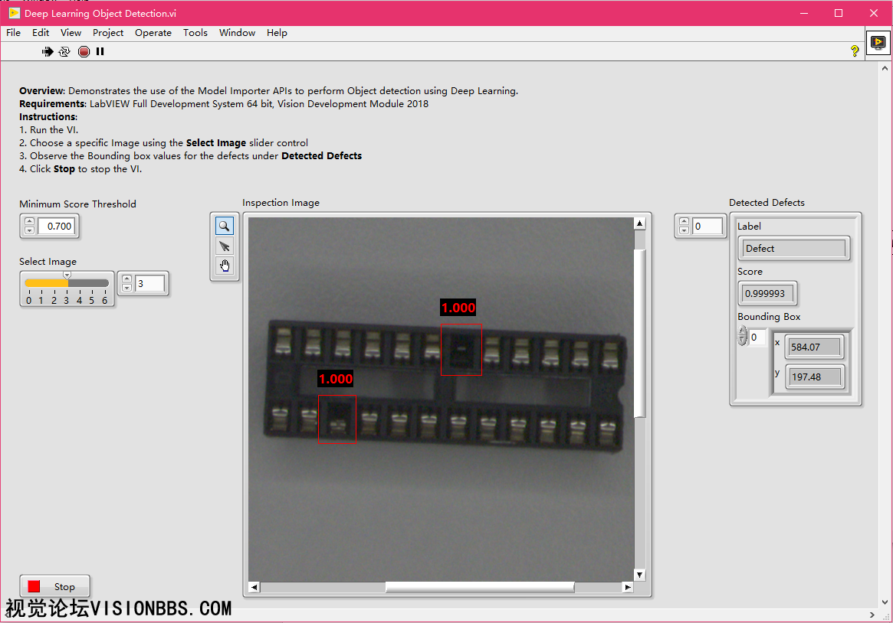Click the Run arrow toolbar icon
This screenshot has height=623, width=893.
tap(48, 52)
